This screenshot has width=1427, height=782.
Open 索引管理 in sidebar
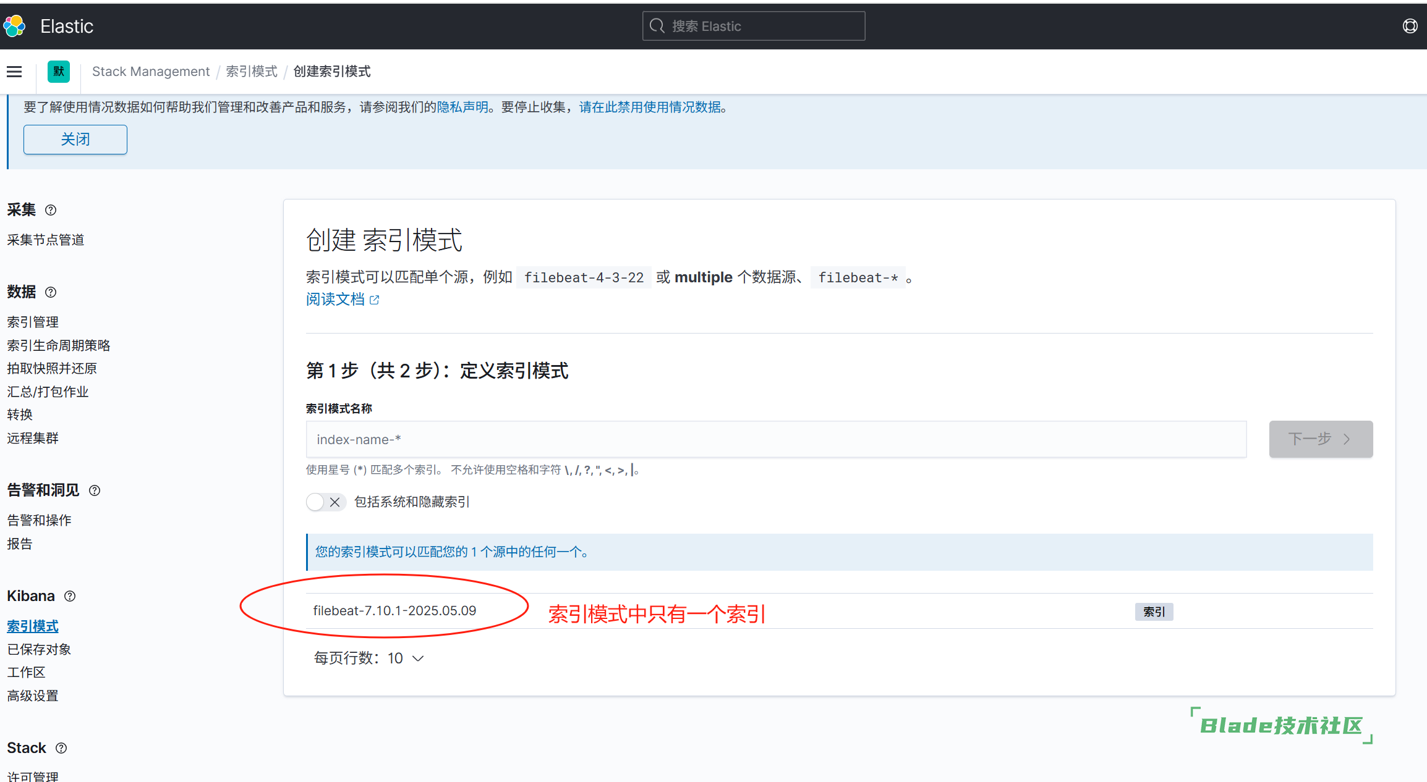33,322
